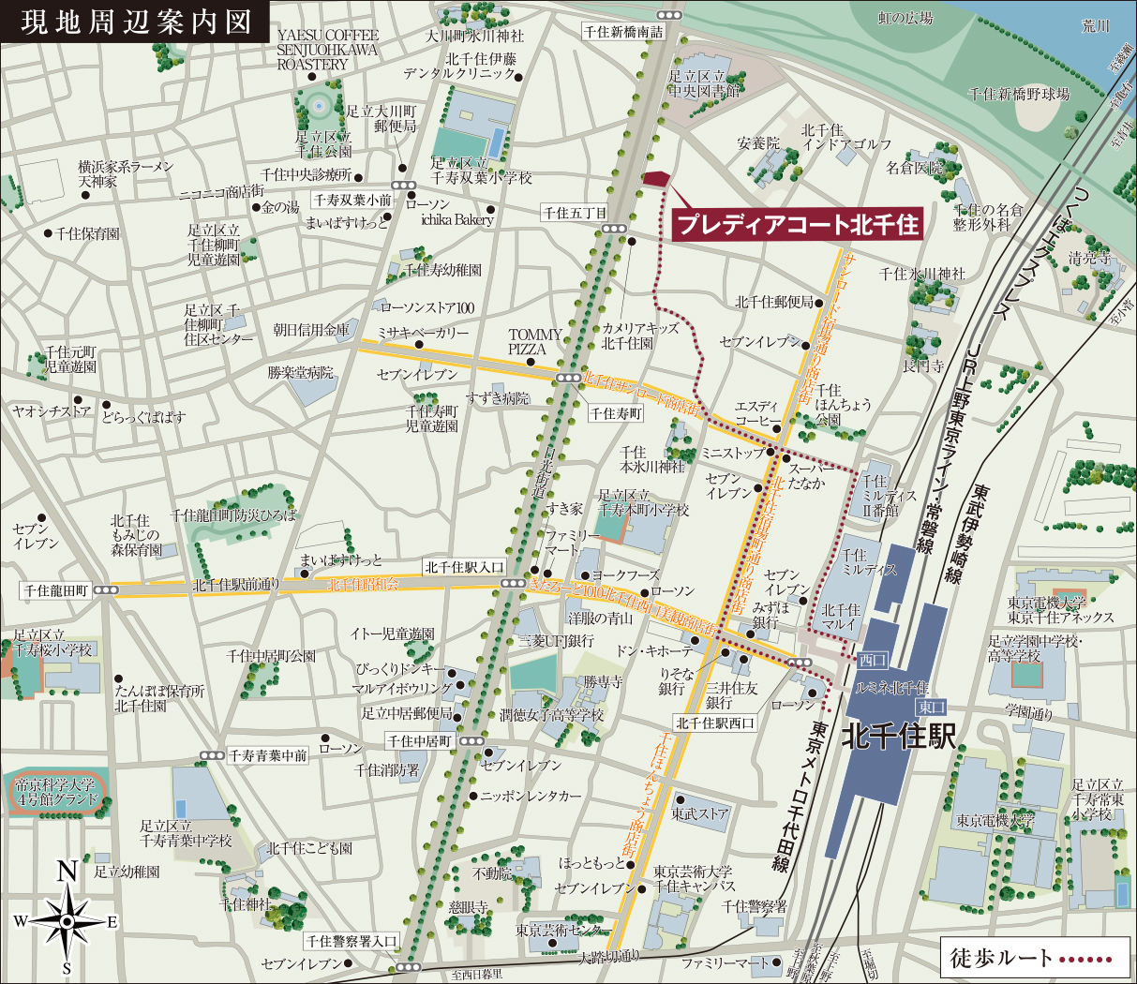This screenshot has width=1137, height=984.
Task: Click the ichika Bakery label
Action: pyautogui.click(x=456, y=219)
